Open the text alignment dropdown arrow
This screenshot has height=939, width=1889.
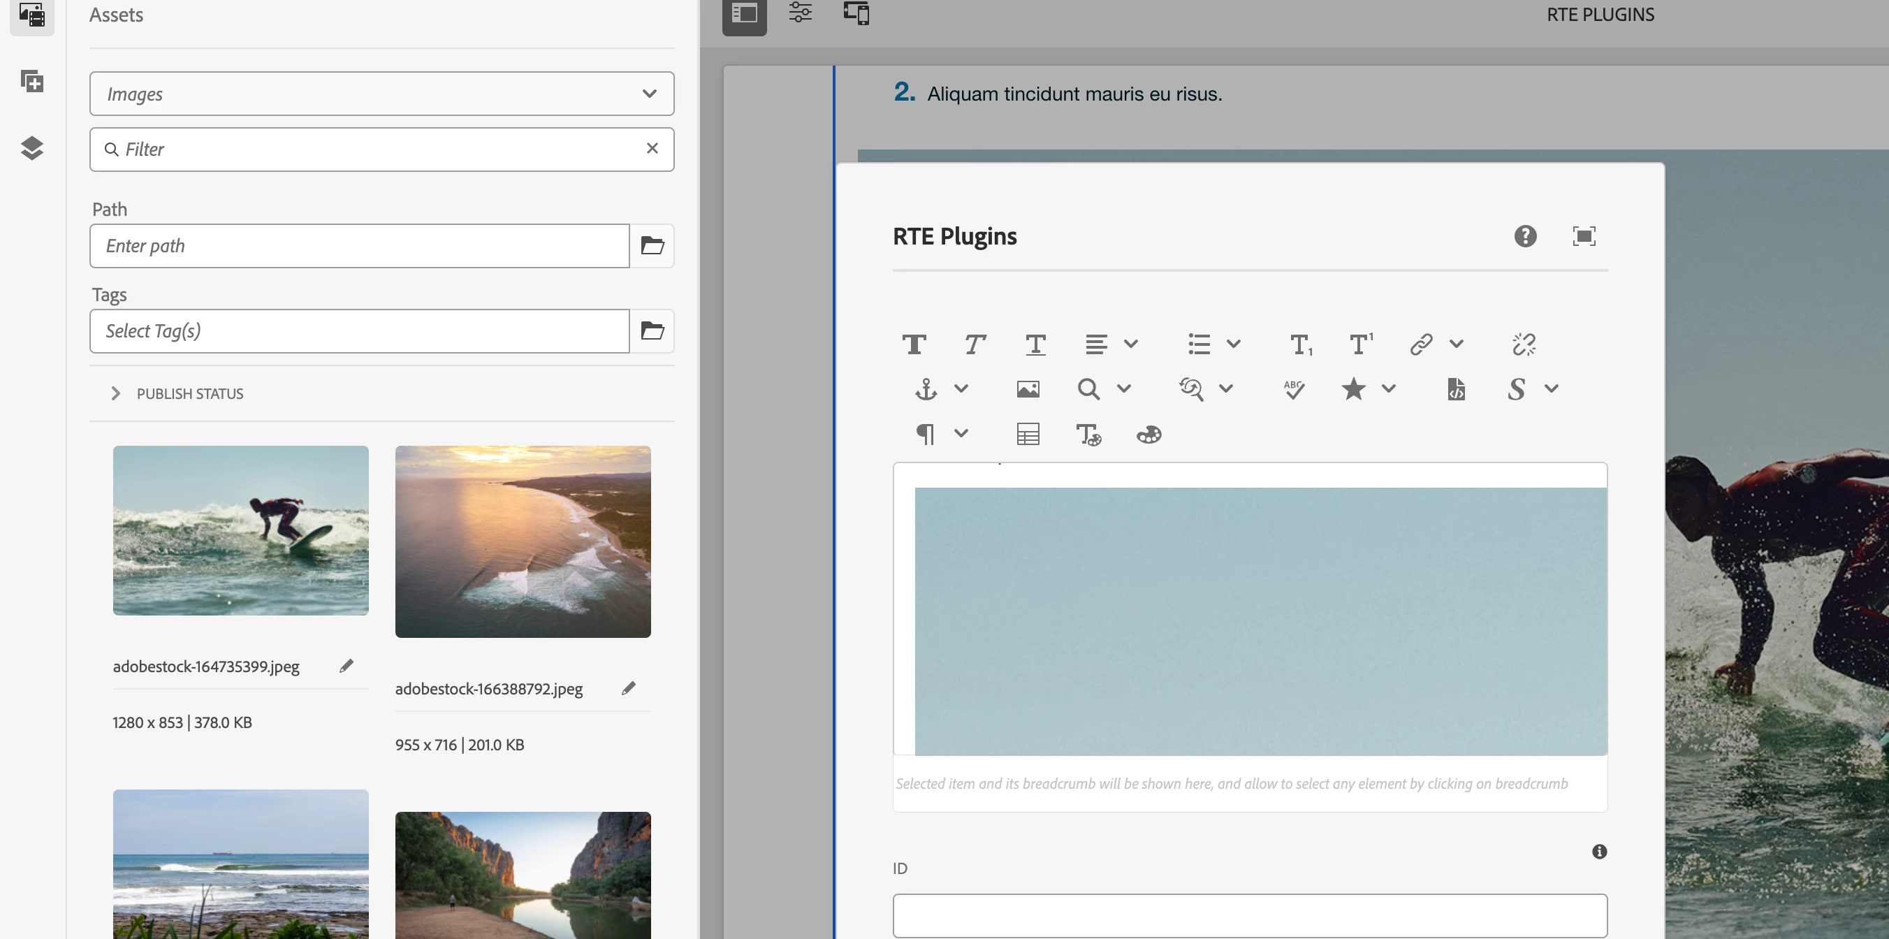tap(1131, 344)
